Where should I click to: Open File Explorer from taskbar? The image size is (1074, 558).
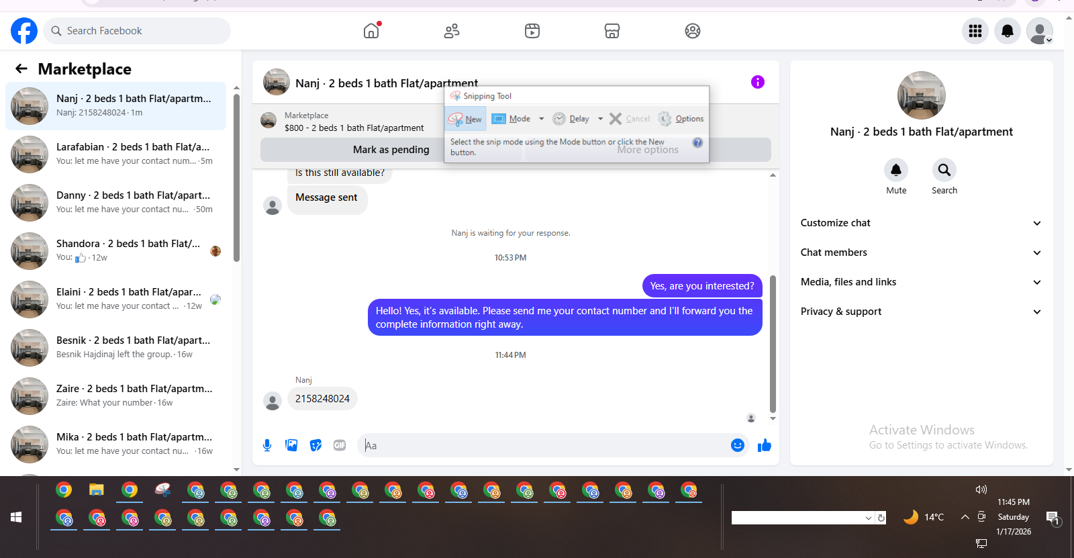[x=97, y=490]
